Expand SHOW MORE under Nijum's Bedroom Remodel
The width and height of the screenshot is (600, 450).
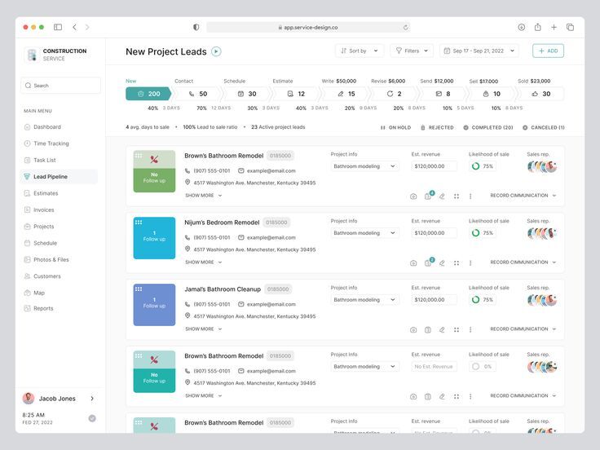click(x=204, y=262)
